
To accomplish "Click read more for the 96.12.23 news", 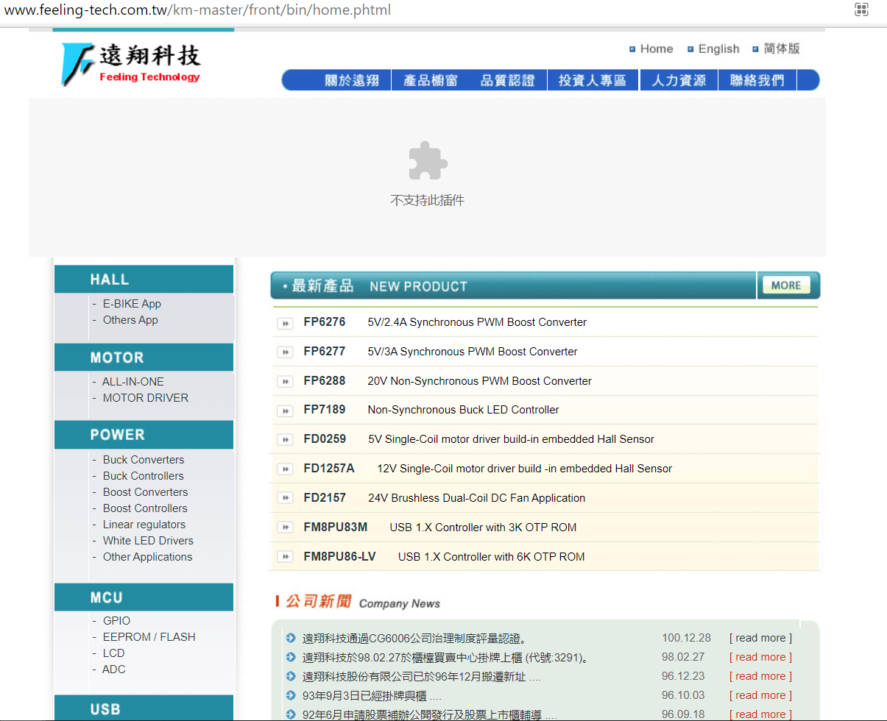I will (760, 676).
